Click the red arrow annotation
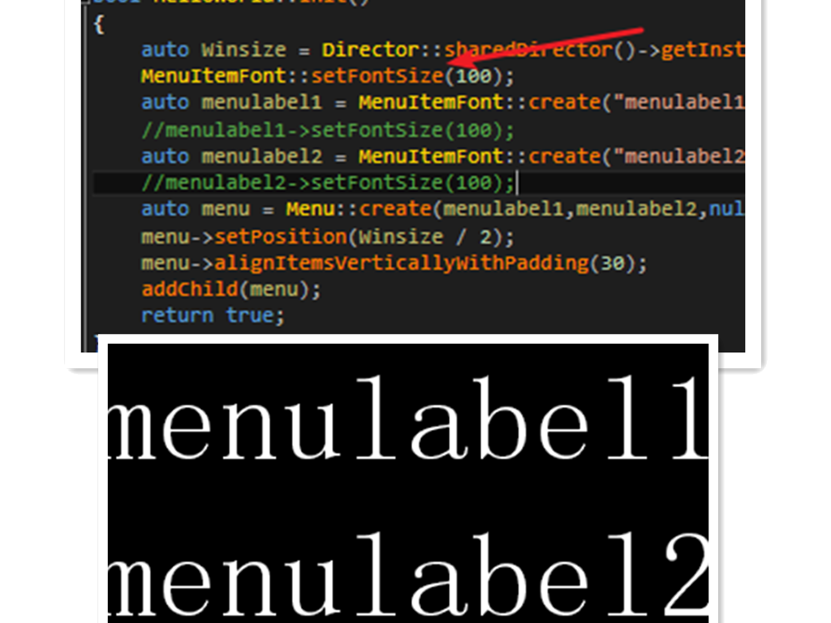The image size is (831, 623). pos(546,47)
